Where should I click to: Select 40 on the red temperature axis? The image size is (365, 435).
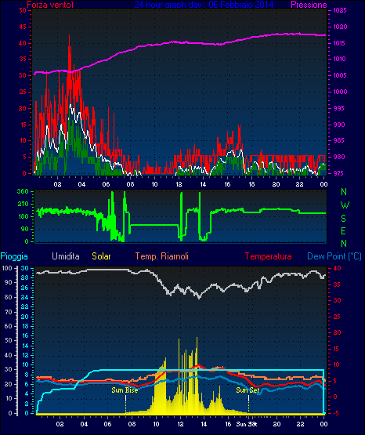click(337, 268)
